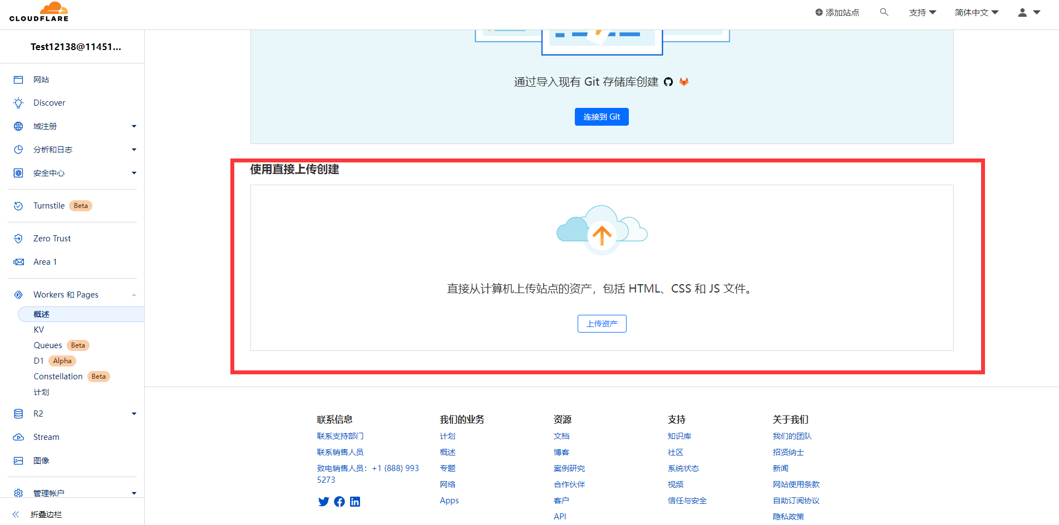Open the user account profile menu
This screenshot has height=525, width=1059.
1028,12
